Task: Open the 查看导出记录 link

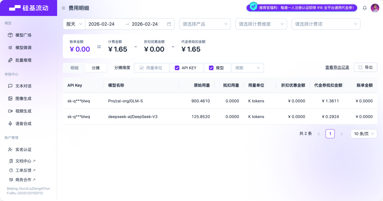Action: coord(337,68)
